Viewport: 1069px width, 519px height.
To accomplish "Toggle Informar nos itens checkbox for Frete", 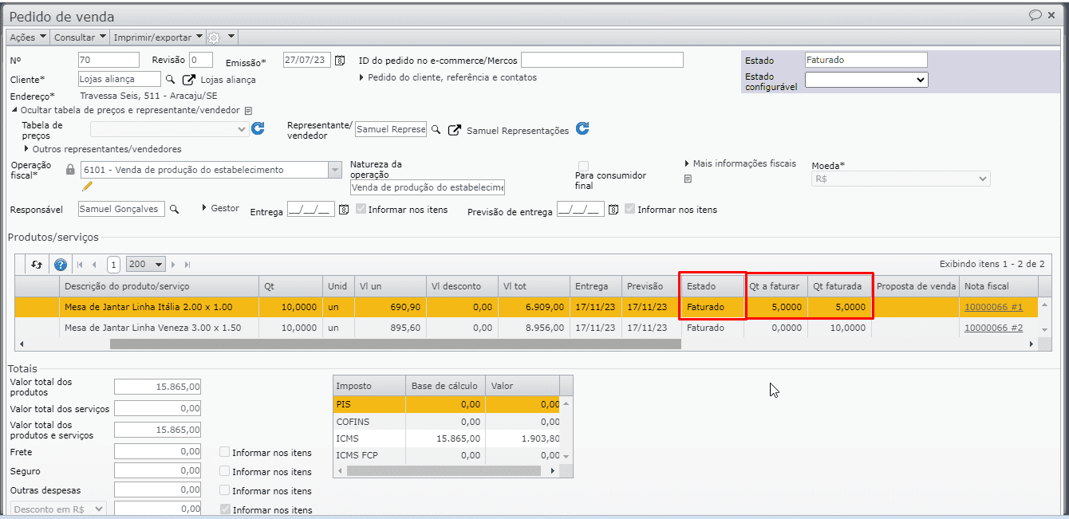I will pos(225,452).
